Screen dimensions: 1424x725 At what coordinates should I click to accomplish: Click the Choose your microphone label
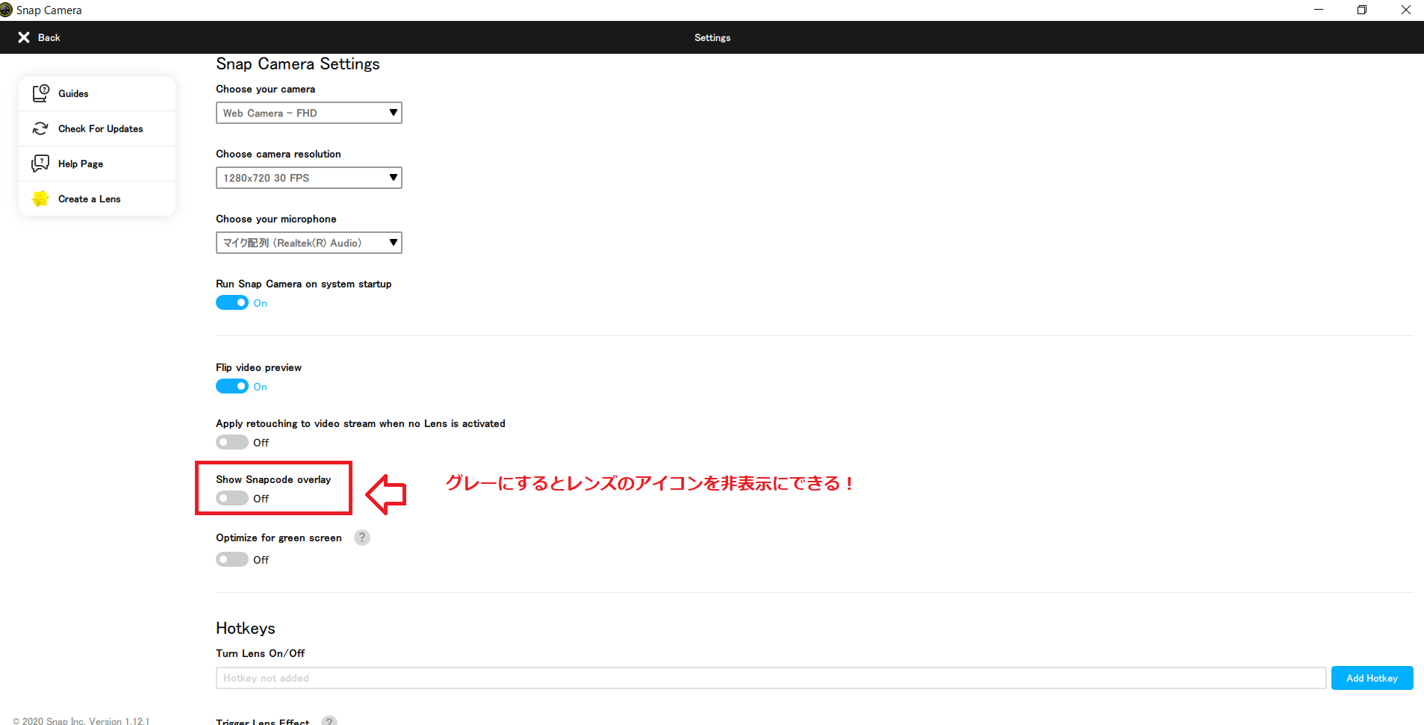click(x=276, y=219)
